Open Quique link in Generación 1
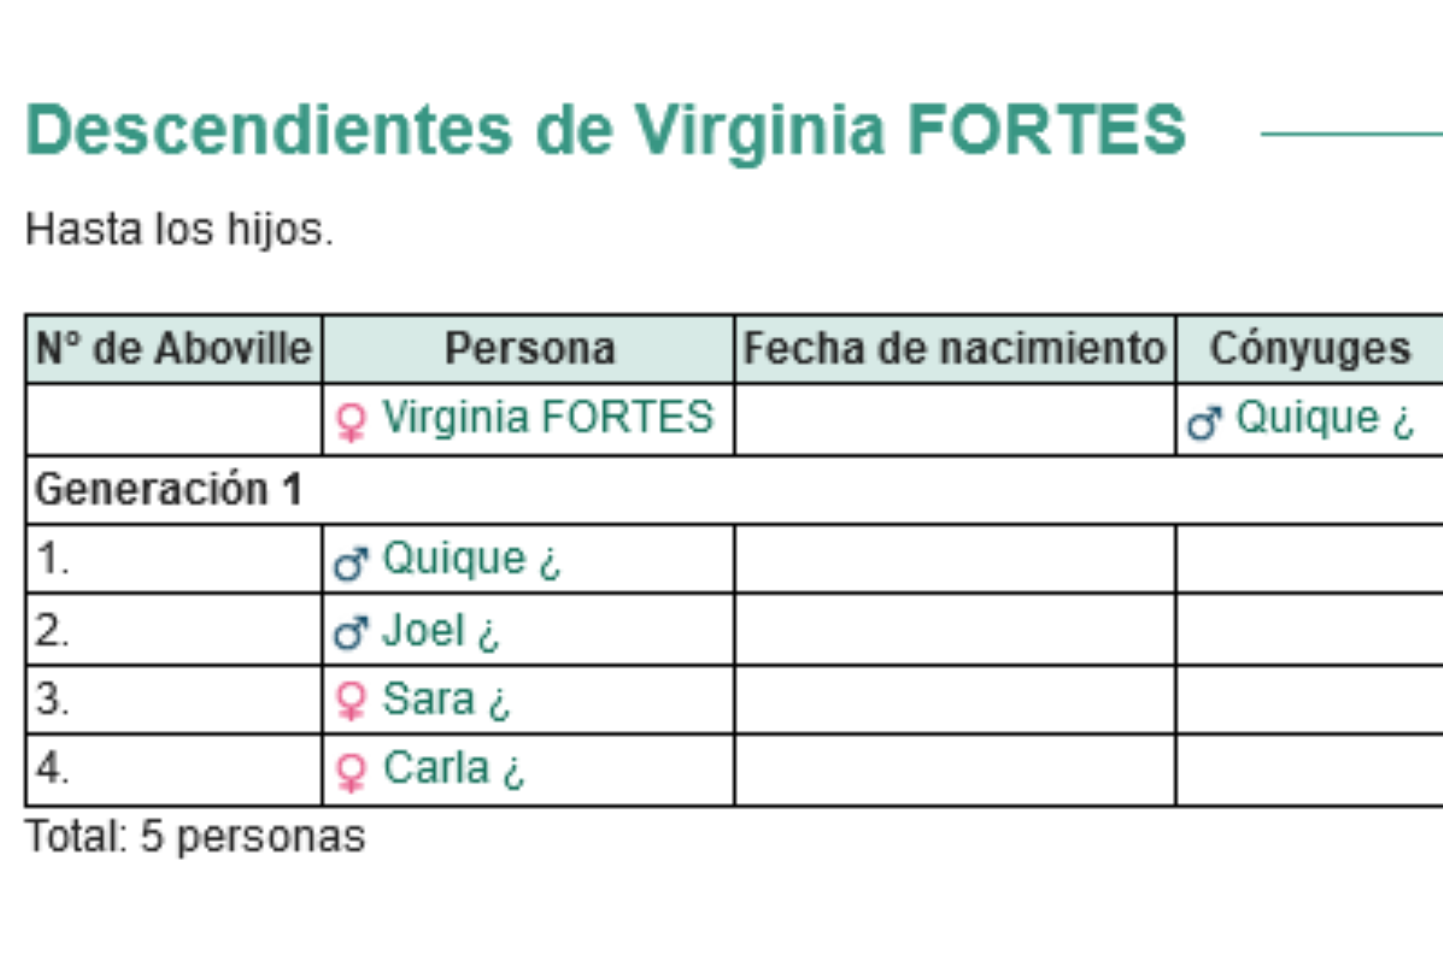Image resolution: width=1443 pixels, height=972 pixels. point(471,559)
